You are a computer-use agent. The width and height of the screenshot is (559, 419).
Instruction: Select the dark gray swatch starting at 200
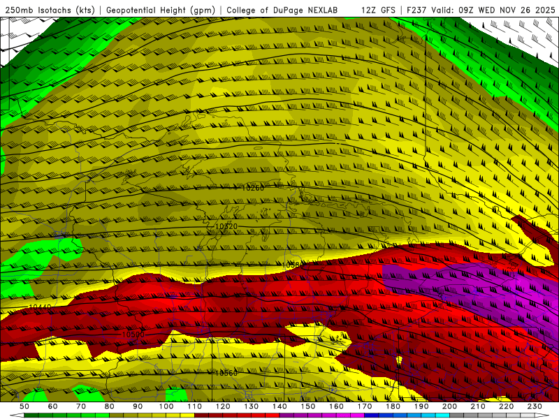click(x=457, y=415)
